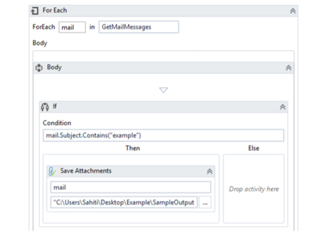314x233 pixels.
Task: Select the Save Attachments title label
Action: 86,171
